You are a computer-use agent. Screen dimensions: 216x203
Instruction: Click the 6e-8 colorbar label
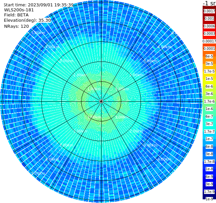209,146
